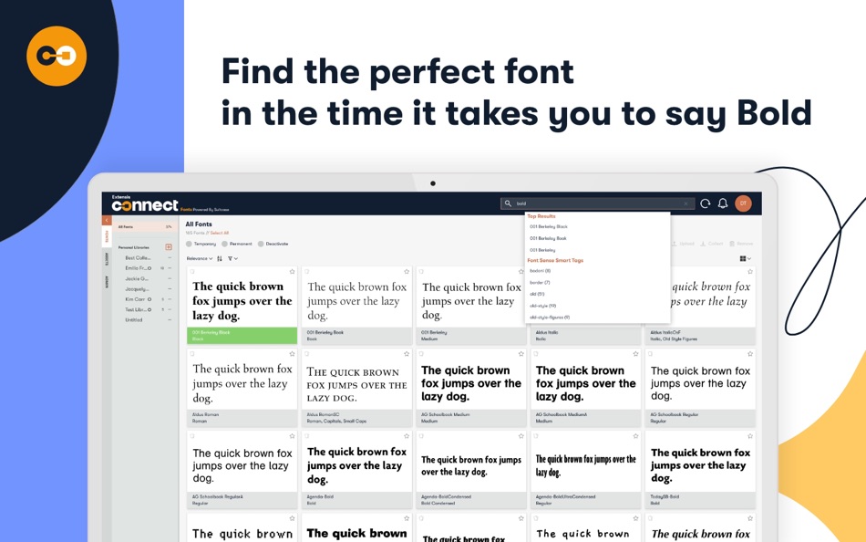Viewport: 866px width, 542px height.
Task: Add a new personal library with plus icon
Action: pyautogui.click(x=169, y=247)
